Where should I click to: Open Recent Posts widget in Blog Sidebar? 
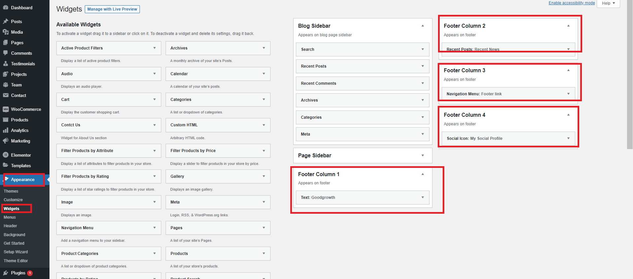point(363,66)
